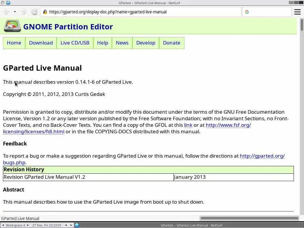The image size is (304, 228).
Task: Open the fsf.org fdl.html license link
Action: (x=228, y=125)
